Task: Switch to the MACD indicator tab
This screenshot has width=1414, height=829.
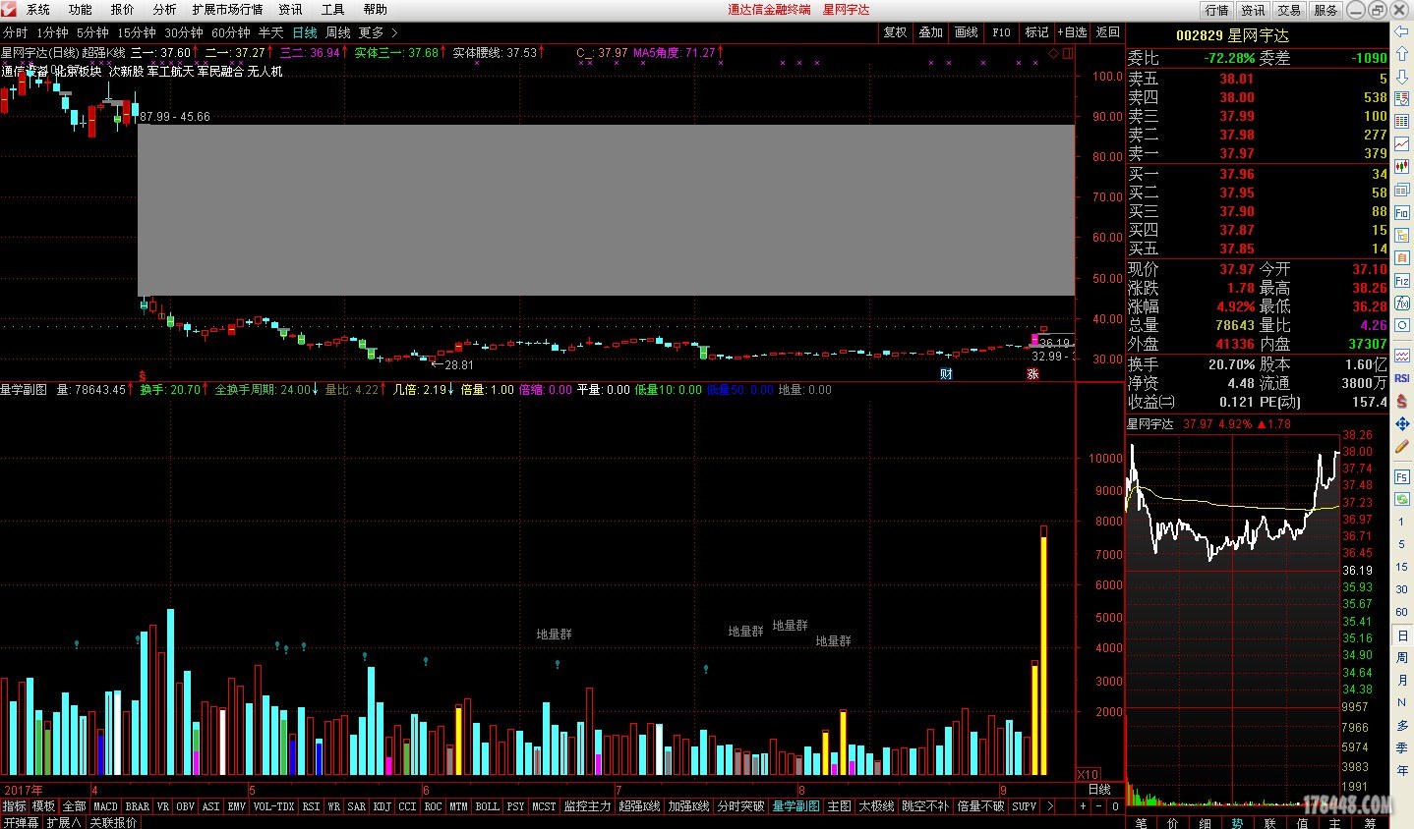Action: coord(105,806)
